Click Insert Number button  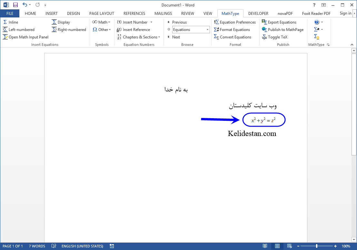click(132, 22)
